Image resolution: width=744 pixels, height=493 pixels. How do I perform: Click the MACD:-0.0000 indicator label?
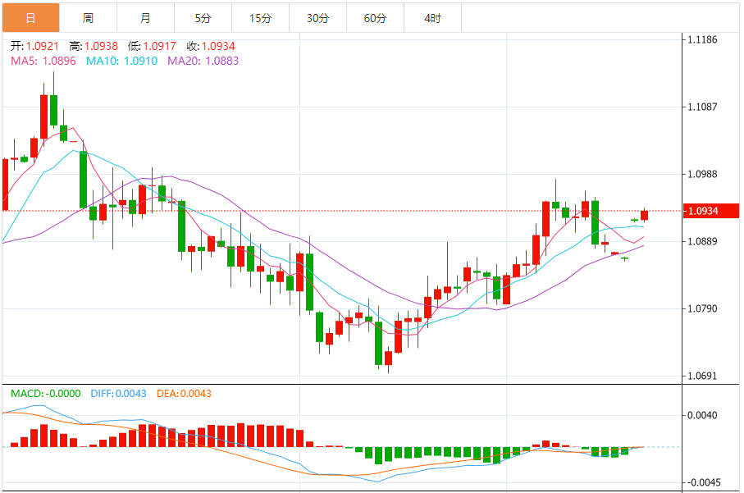tap(46, 394)
